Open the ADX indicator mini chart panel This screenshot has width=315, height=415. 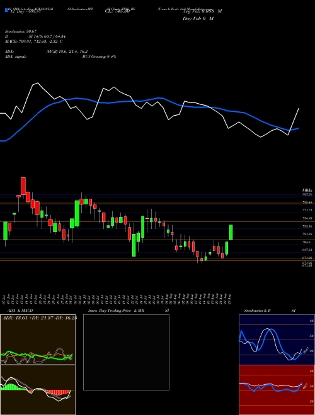[38, 340]
